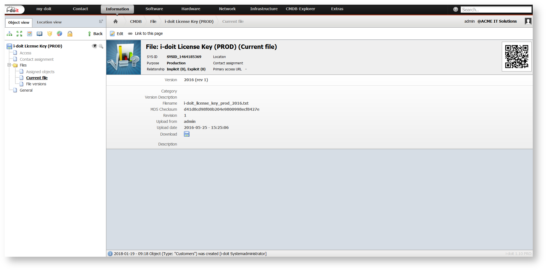Click the pop-out icon beside Location view
Viewport: 546px width, 270px height.
(x=101, y=21)
